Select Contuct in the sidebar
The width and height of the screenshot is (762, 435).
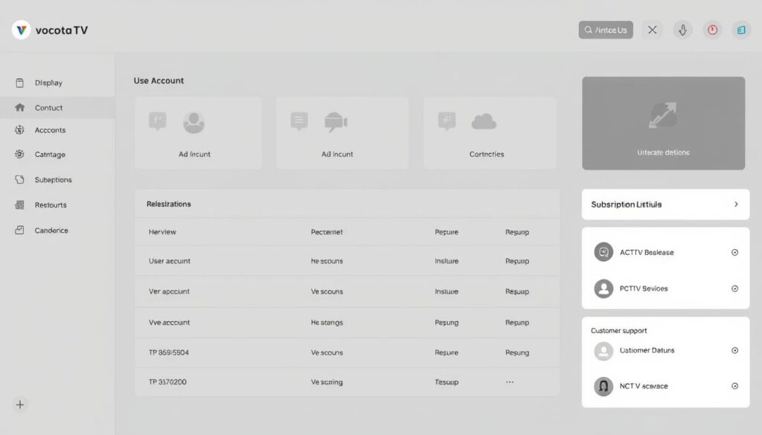coord(57,108)
